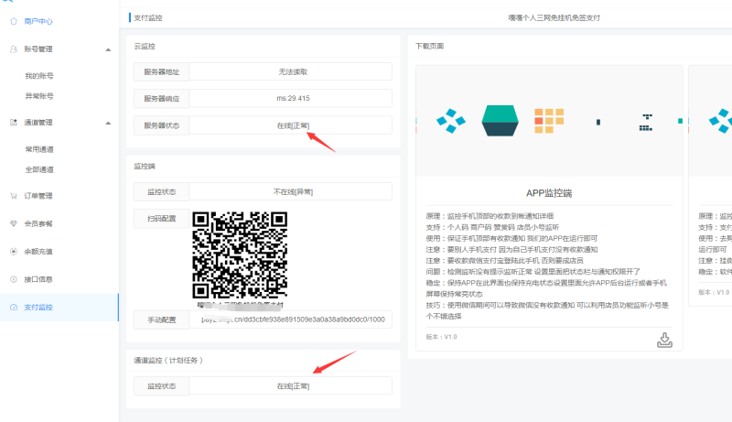Click the coin icon beside 余额充值
Image resolution: width=732 pixels, height=422 pixels.
click(x=14, y=251)
